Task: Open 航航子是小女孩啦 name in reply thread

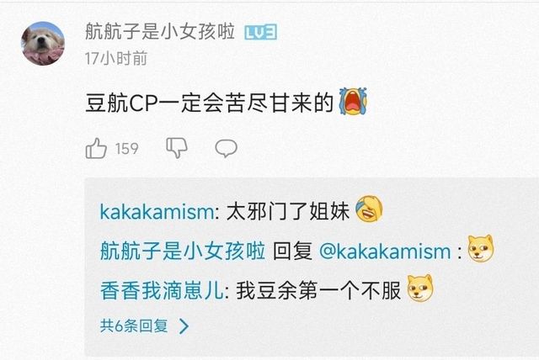Action: [183, 251]
